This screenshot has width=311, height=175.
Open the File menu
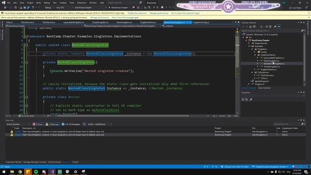tap(9, 3)
